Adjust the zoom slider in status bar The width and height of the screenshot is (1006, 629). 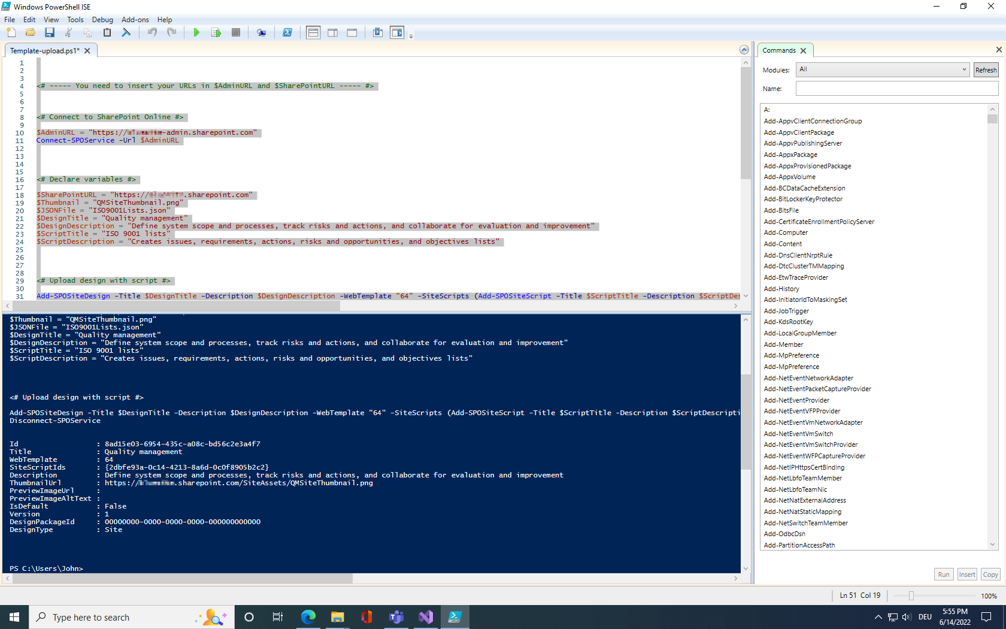coord(911,595)
